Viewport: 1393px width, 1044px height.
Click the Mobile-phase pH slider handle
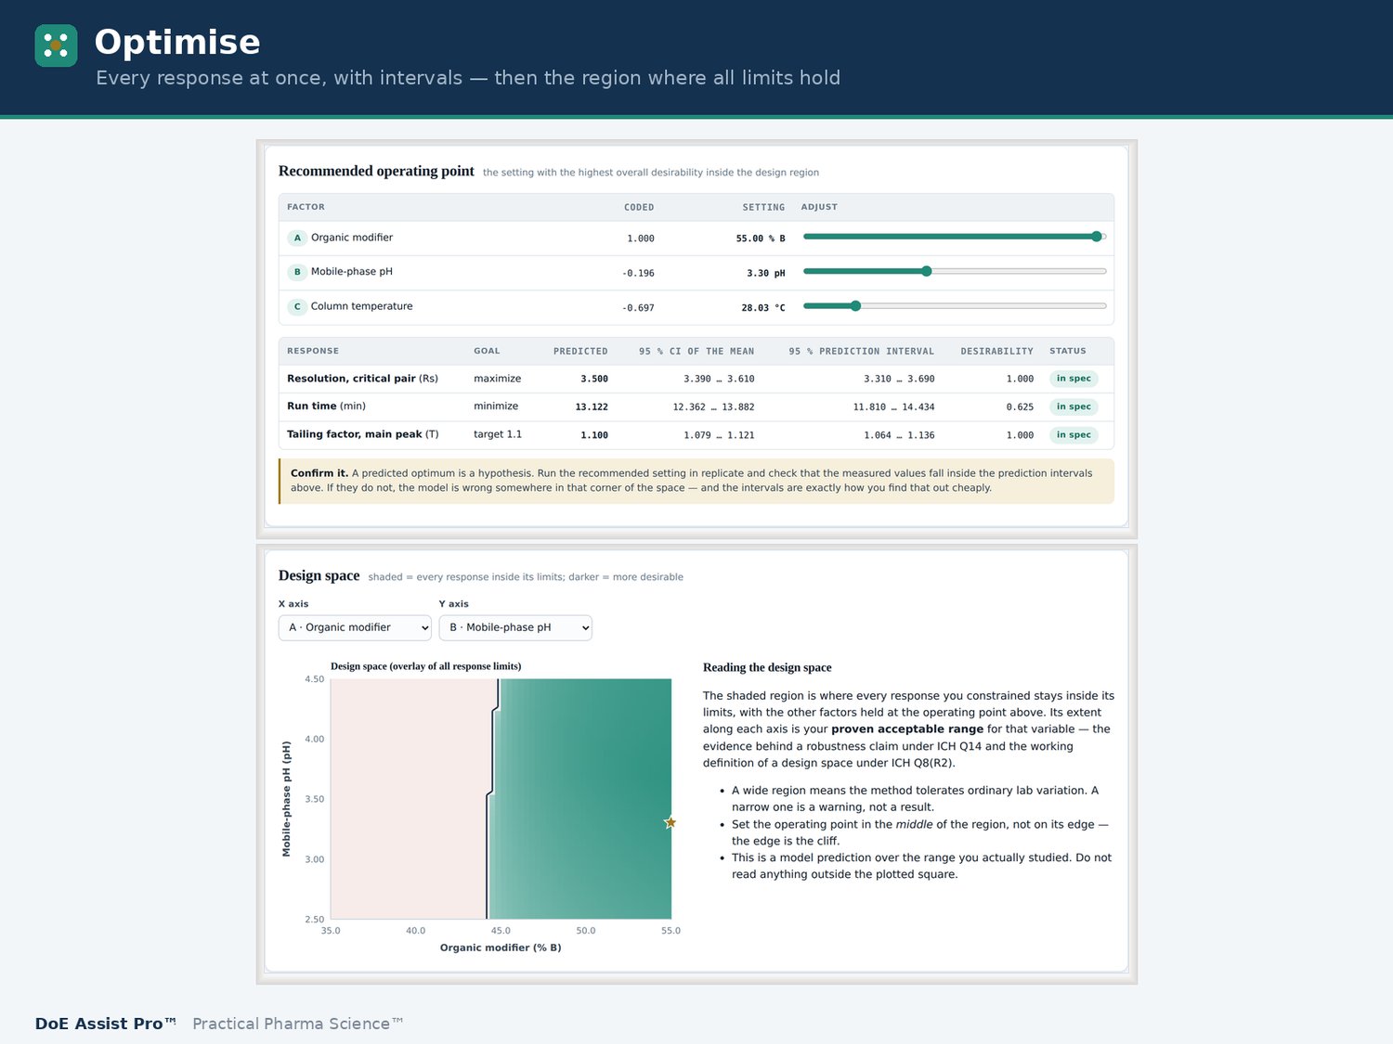pos(926,271)
